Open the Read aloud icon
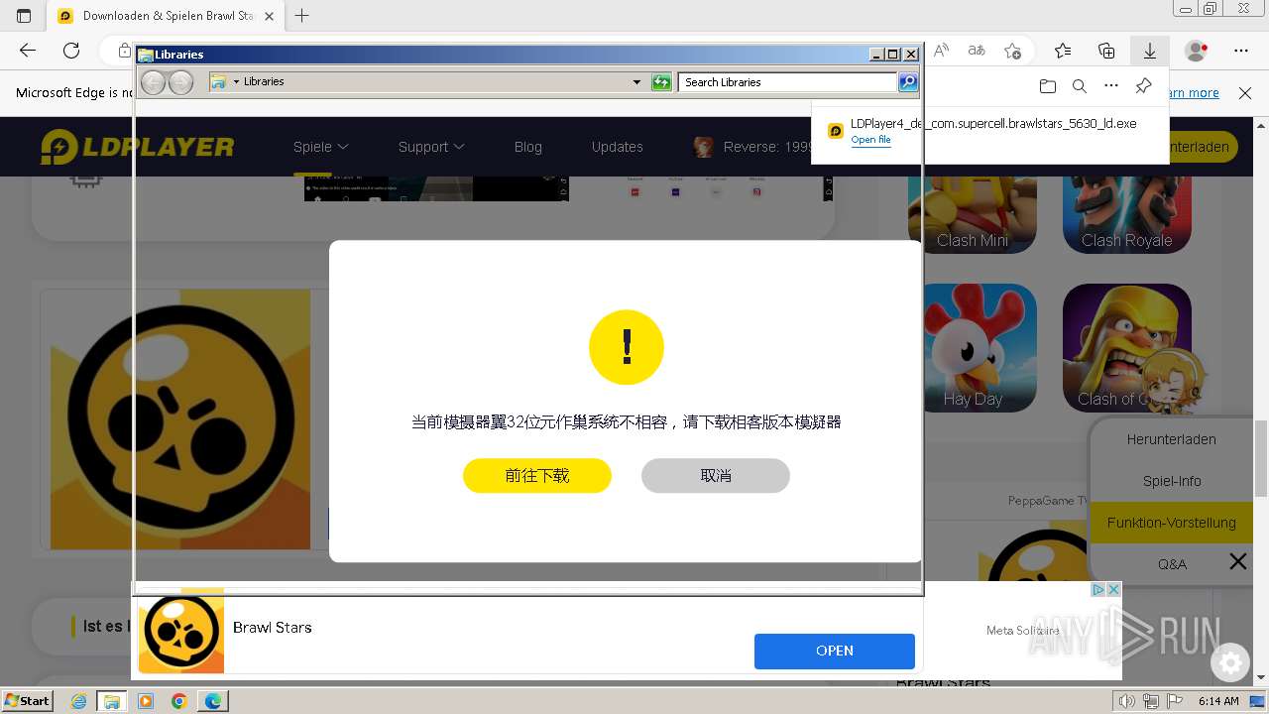The width and height of the screenshot is (1269, 714). click(942, 51)
